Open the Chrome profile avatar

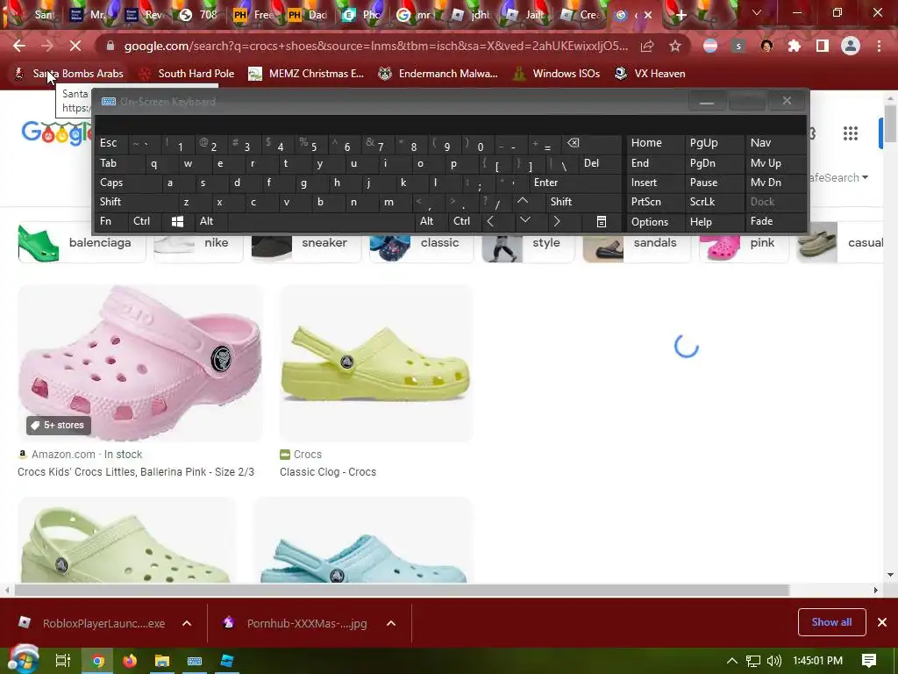coord(851,46)
